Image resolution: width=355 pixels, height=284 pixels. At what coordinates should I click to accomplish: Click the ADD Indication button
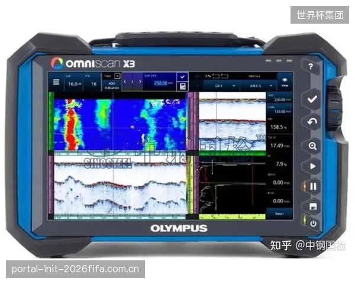pyautogui.click(x=112, y=86)
